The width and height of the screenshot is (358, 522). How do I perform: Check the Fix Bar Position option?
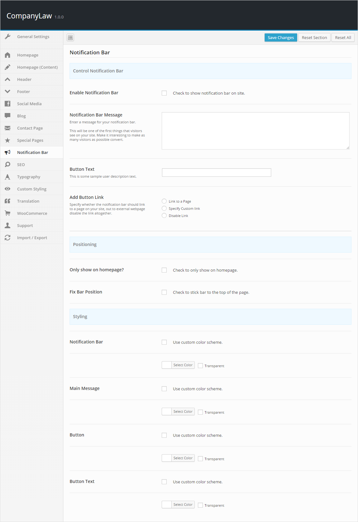coord(164,292)
